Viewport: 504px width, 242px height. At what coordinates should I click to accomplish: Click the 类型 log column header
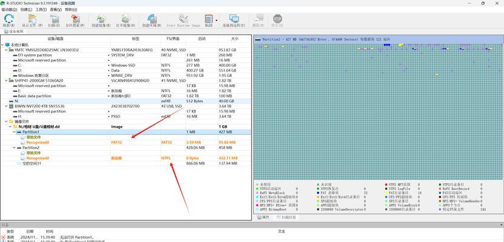pyautogui.click(x=10, y=232)
